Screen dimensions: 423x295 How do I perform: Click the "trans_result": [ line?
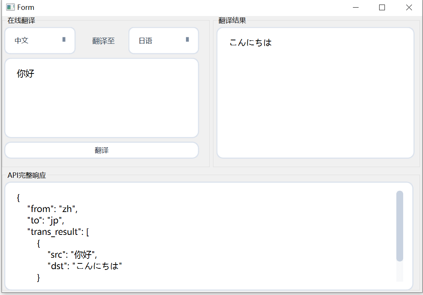(58, 232)
